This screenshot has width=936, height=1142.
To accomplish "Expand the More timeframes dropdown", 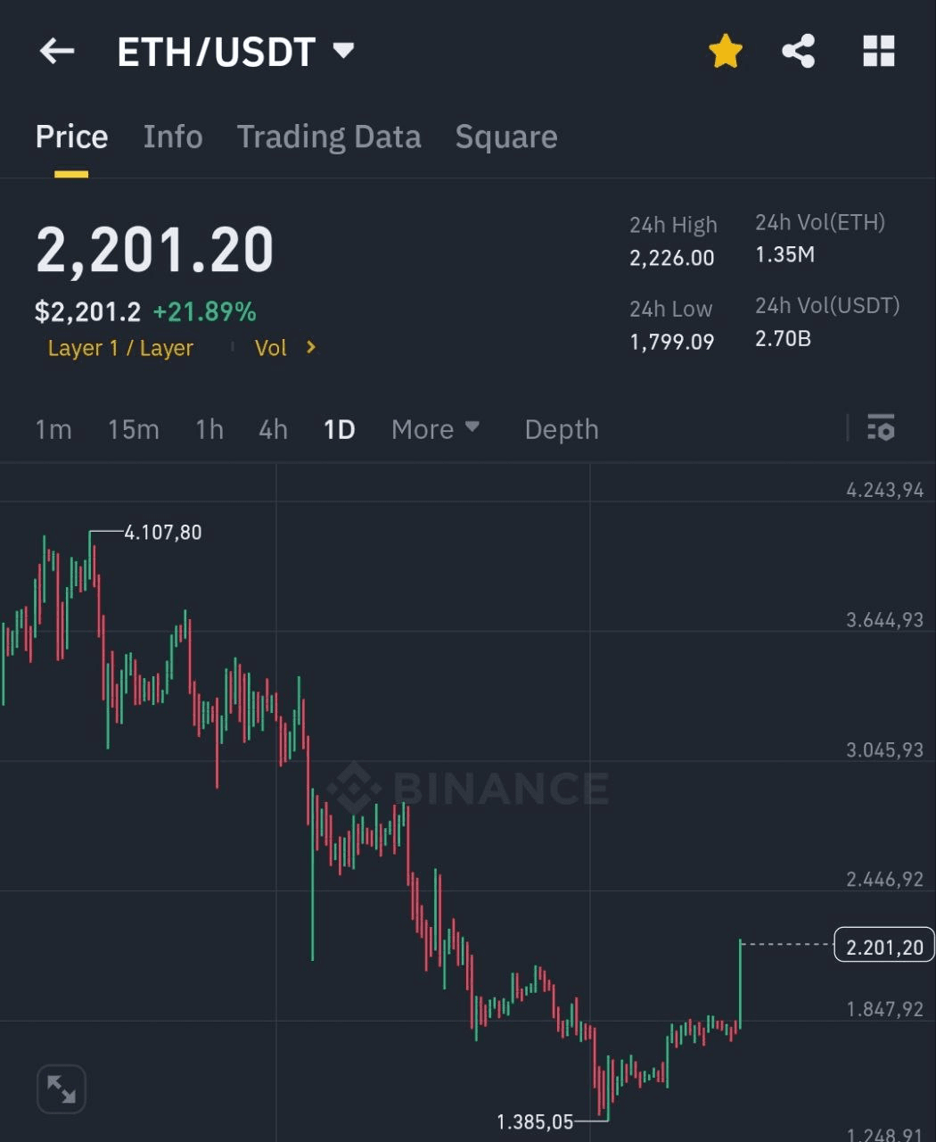I will coord(435,429).
